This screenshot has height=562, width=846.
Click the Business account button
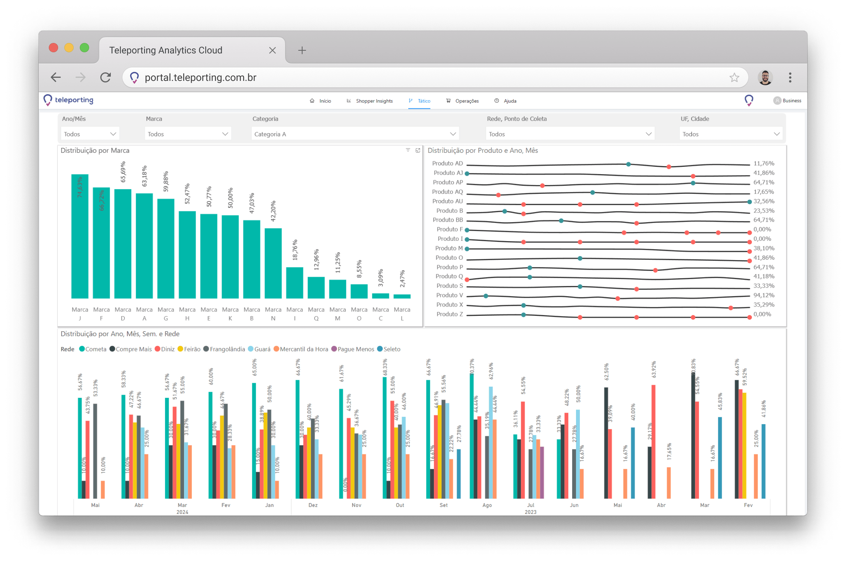(788, 101)
